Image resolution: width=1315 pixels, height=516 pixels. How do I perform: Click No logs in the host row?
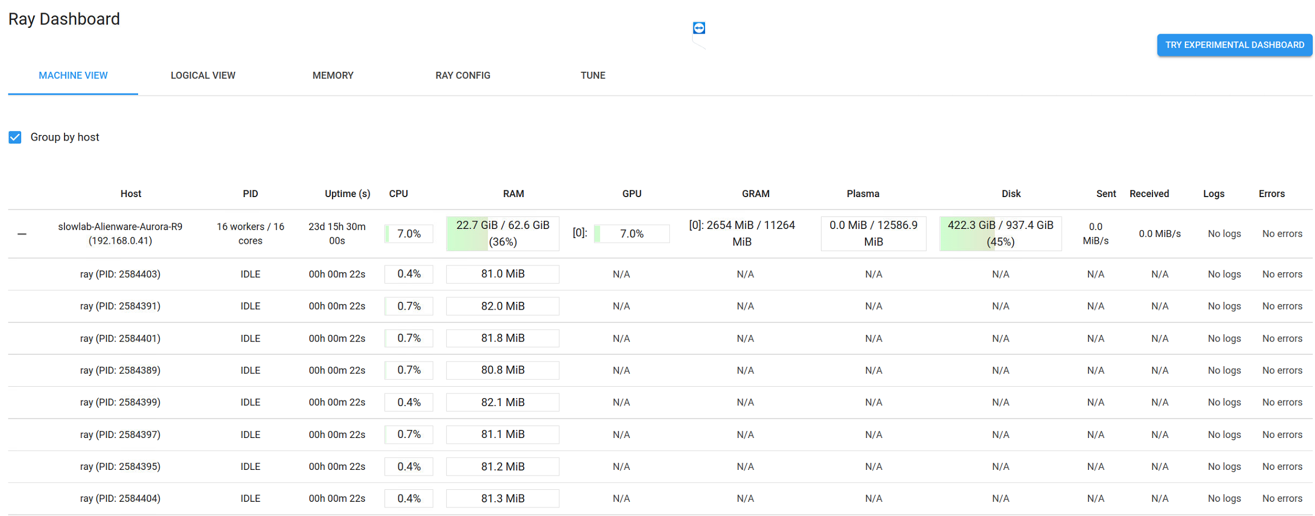coord(1224,234)
